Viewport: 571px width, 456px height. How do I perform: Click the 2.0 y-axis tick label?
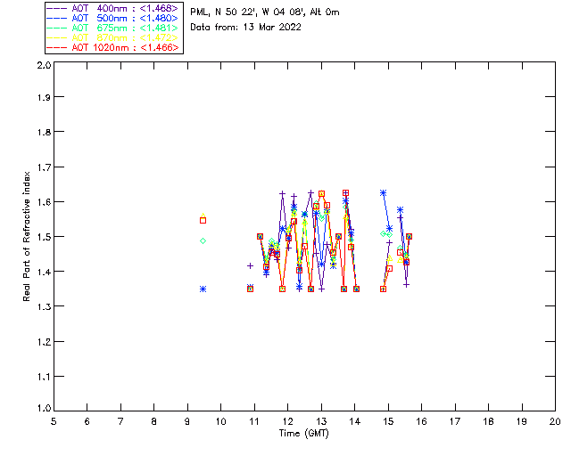[x=44, y=65]
